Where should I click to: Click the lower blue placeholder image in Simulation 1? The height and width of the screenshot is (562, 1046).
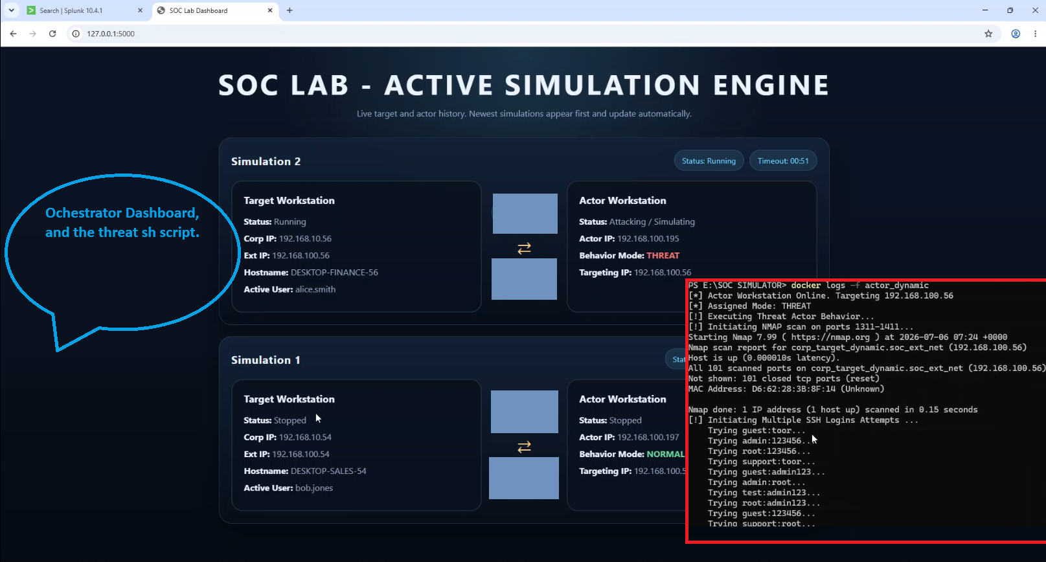(x=524, y=478)
